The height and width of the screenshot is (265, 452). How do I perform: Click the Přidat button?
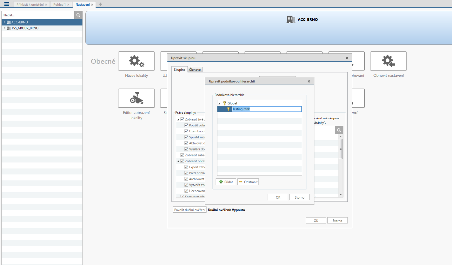point(226,182)
